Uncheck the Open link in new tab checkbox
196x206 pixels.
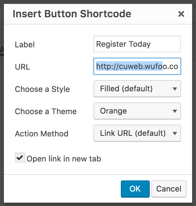pos(20,158)
